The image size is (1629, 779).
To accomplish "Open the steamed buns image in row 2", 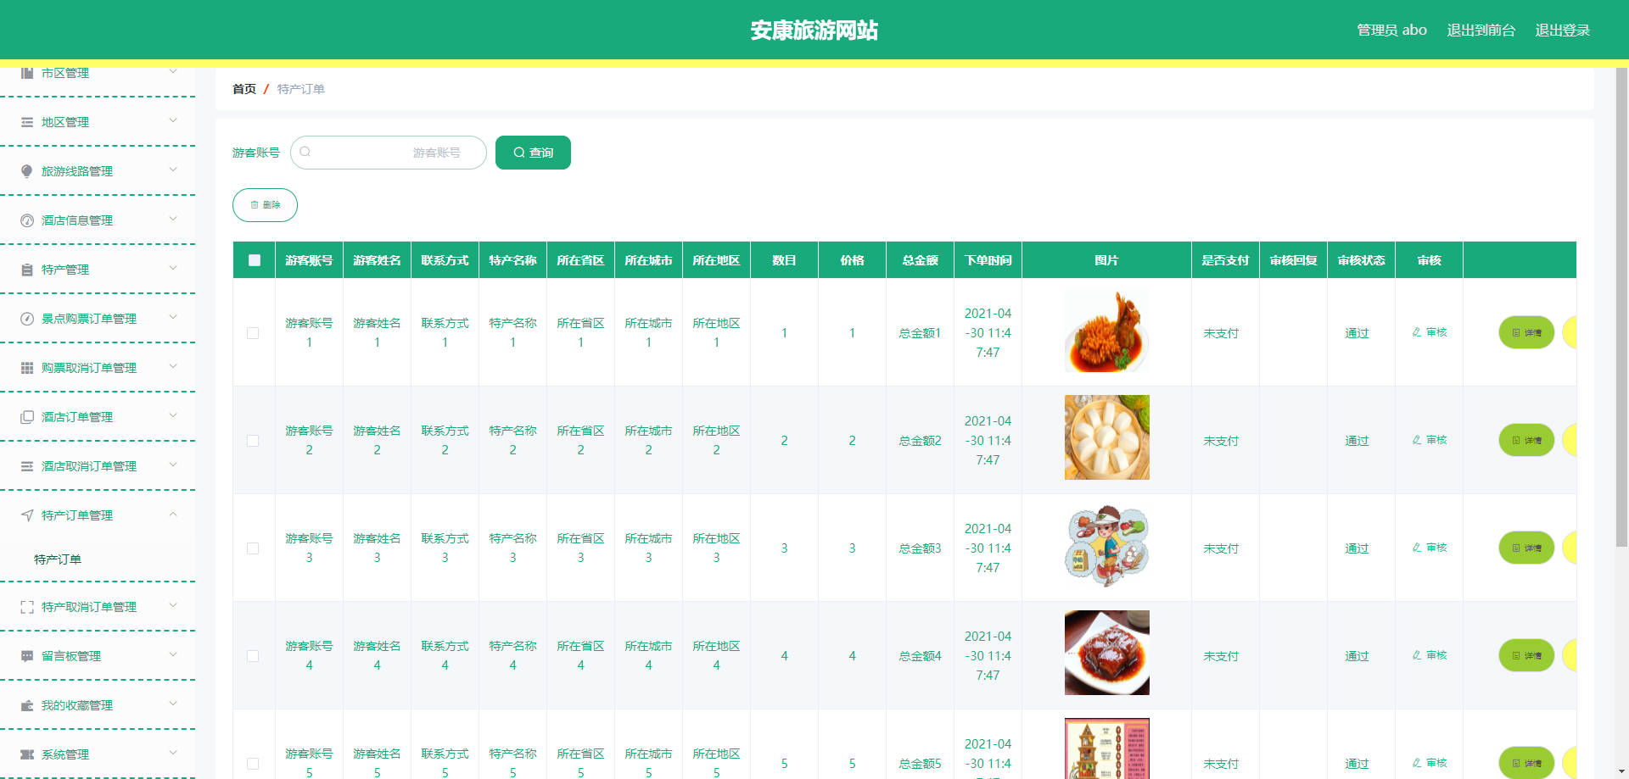I will (1106, 437).
